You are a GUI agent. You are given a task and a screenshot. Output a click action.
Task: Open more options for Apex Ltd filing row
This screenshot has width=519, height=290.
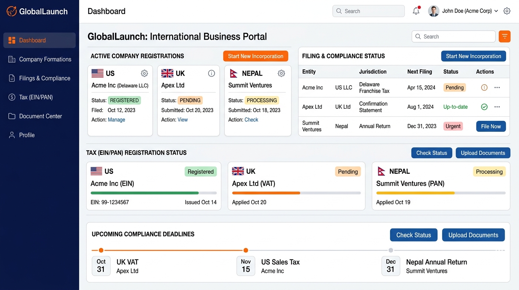pos(497,107)
